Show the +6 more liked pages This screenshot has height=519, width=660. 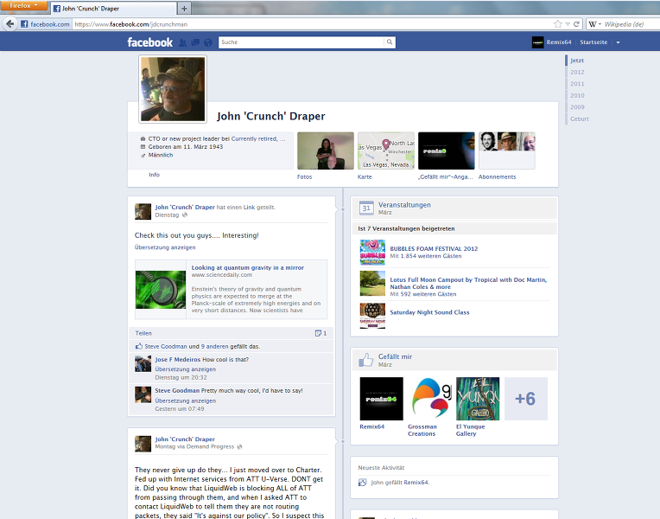coord(526,399)
